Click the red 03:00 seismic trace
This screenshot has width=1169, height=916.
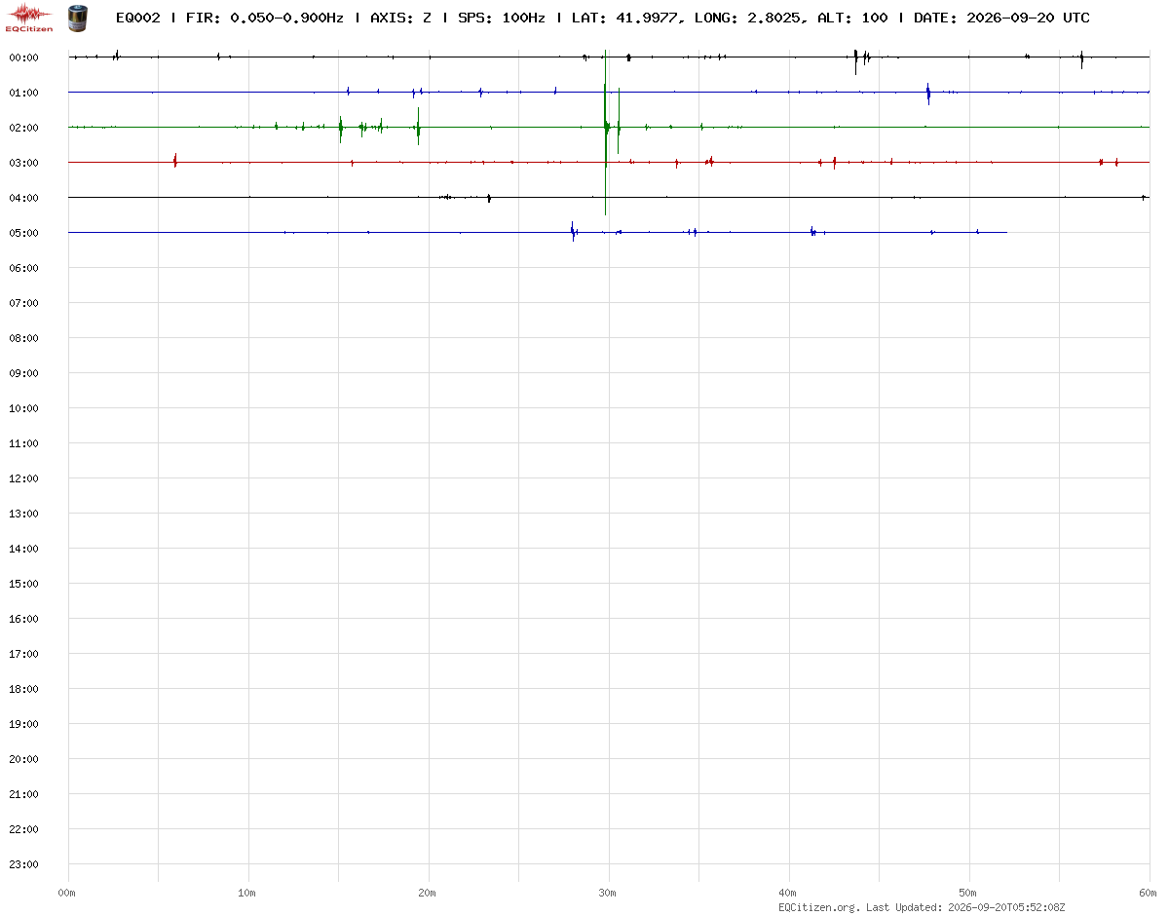coord(609,162)
